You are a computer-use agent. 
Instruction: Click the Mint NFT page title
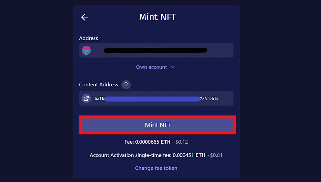pyautogui.click(x=158, y=17)
